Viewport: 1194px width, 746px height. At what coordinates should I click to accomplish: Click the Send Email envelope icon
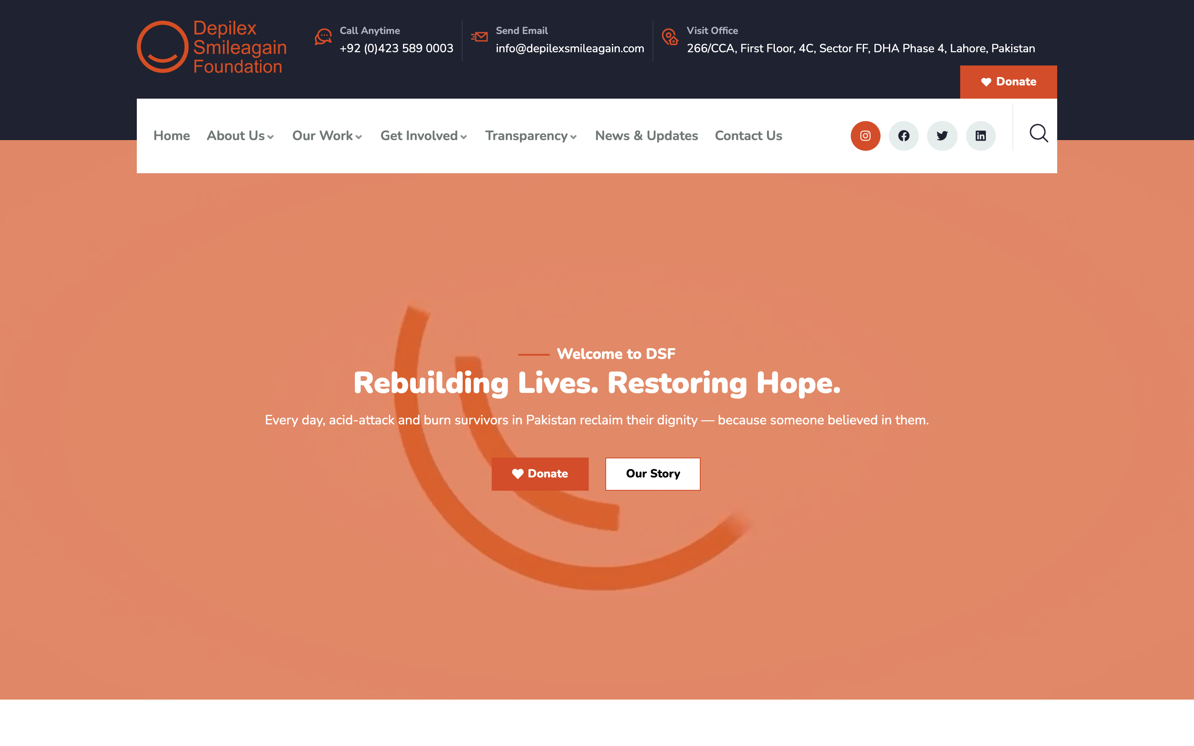(479, 37)
